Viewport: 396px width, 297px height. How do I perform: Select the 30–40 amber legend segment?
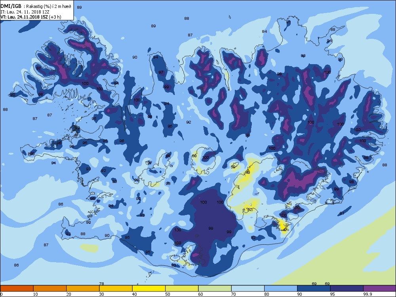[116, 288]
